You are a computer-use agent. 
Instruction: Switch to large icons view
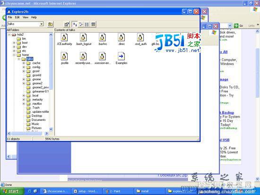(75, 25)
